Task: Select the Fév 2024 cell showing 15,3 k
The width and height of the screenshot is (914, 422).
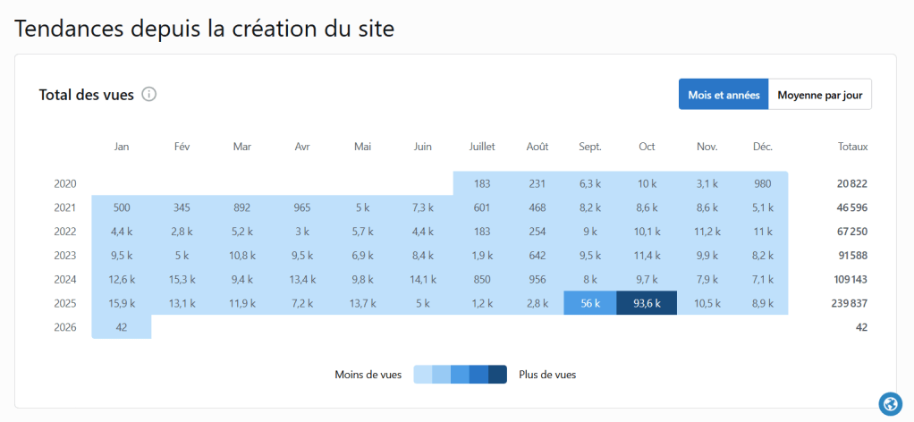Action: tap(182, 279)
